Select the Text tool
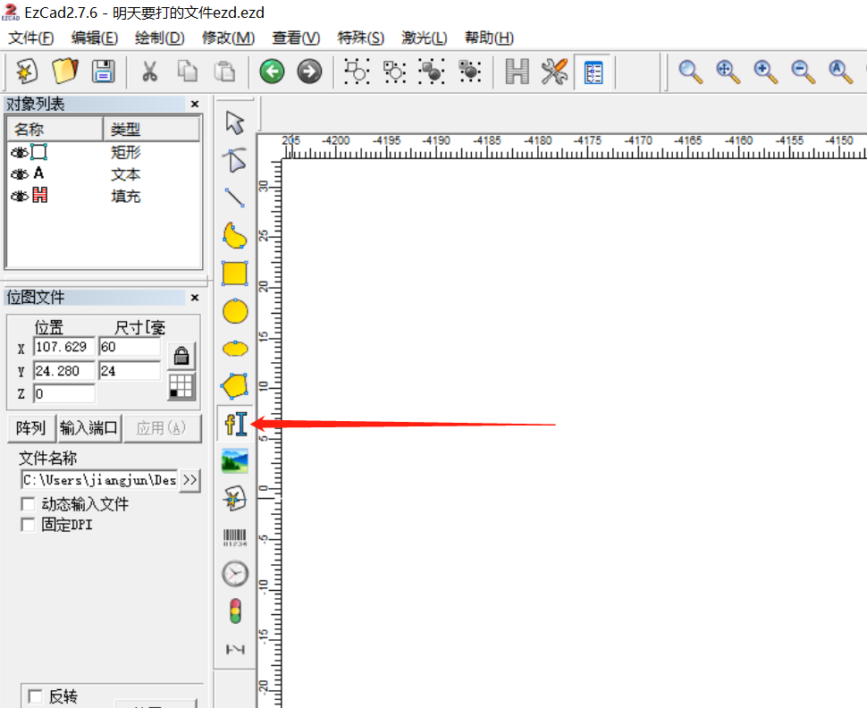The height and width of the screenshot is (708, 867). tap(236, 424)
